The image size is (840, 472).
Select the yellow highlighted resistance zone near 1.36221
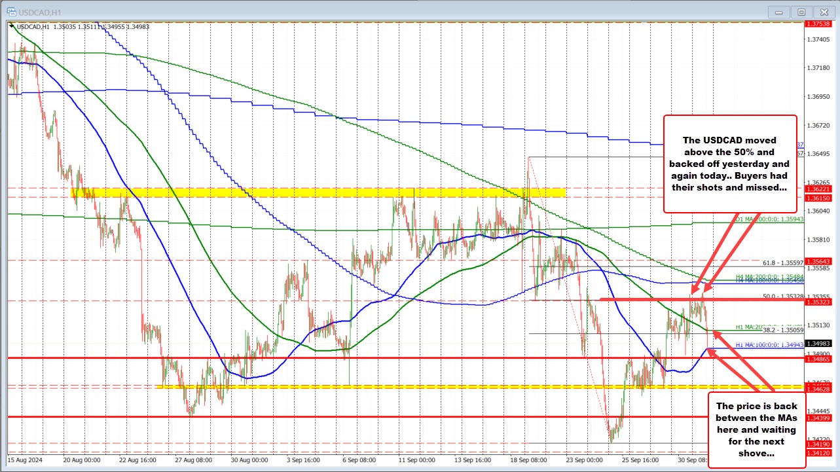click(x=327, y=192)
